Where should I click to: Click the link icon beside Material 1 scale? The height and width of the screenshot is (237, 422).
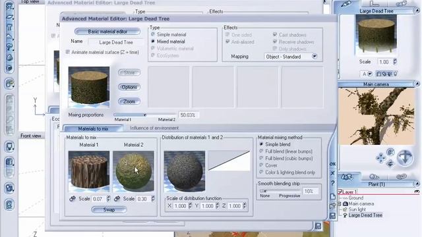pyautogui.click(x=73, y=199)
